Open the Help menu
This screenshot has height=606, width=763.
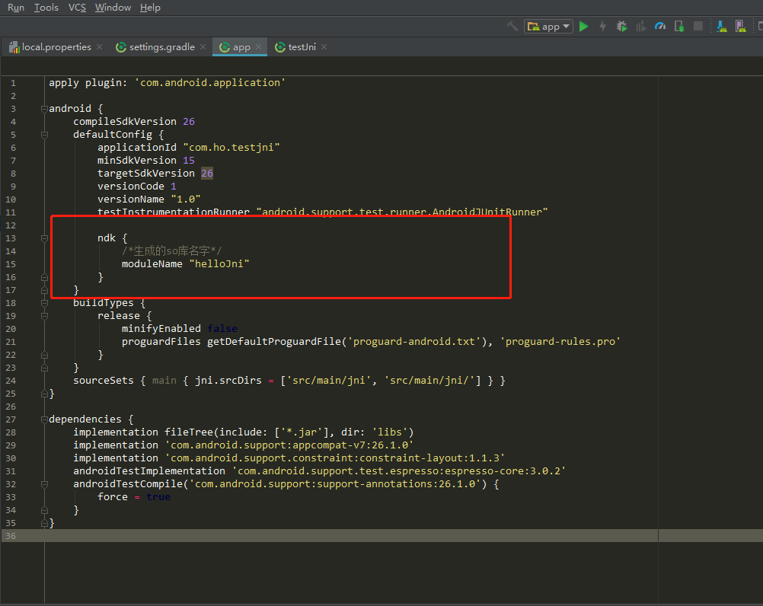[150, 8]
